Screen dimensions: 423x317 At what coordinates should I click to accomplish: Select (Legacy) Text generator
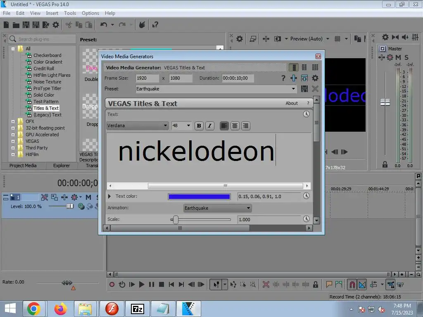48,115
